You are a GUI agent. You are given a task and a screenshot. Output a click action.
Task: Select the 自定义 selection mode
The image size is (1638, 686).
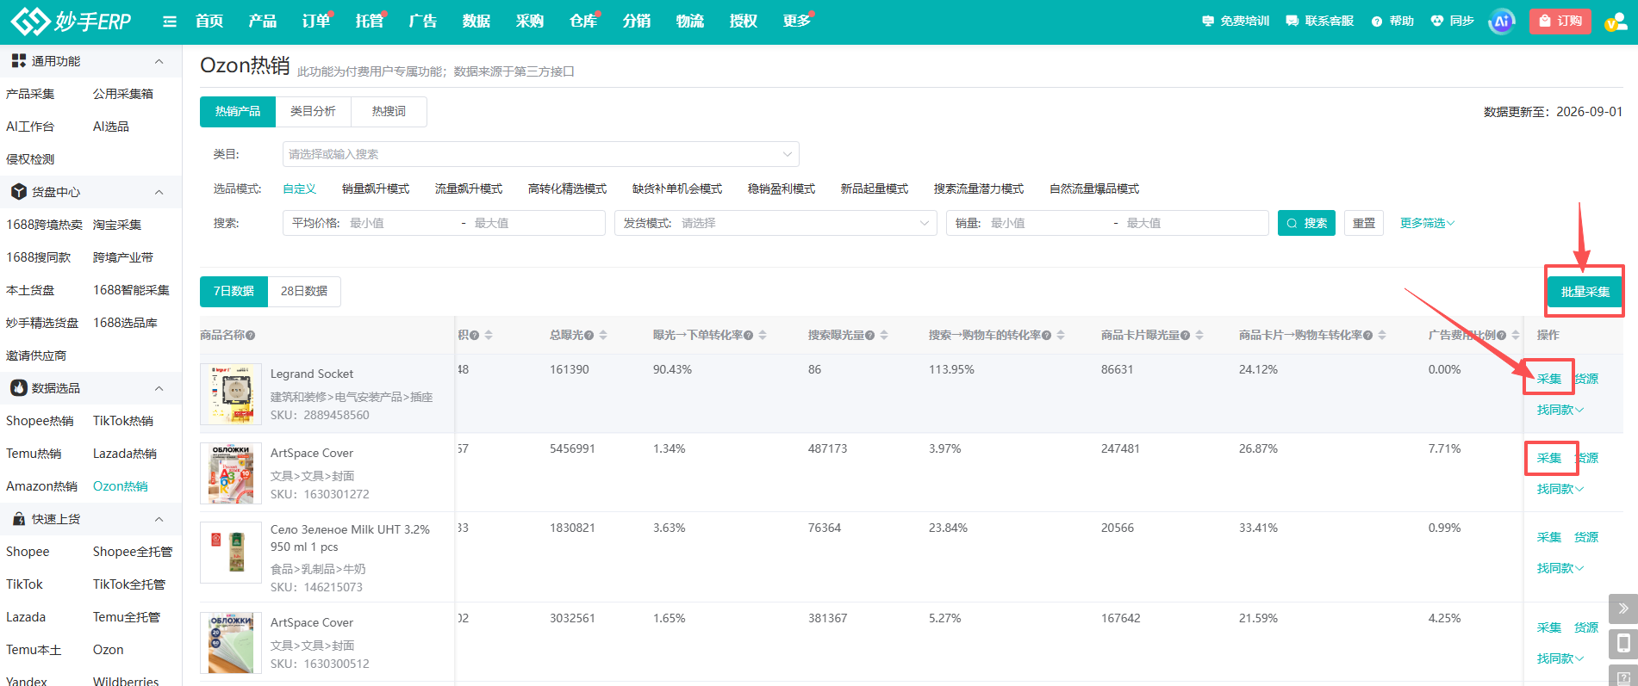click(x=299, y=188)
